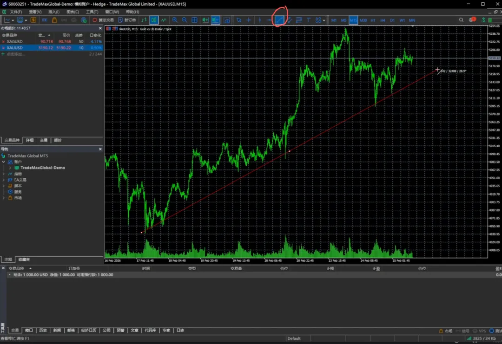Click the zoom out magnifier icon
Viewport: 502px width, 344px height.
tap(185, 20)
